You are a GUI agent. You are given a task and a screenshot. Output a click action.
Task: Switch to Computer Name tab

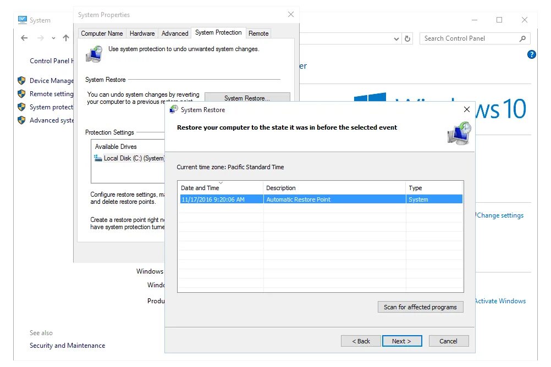pyautogui.click(x=102, y=34)
